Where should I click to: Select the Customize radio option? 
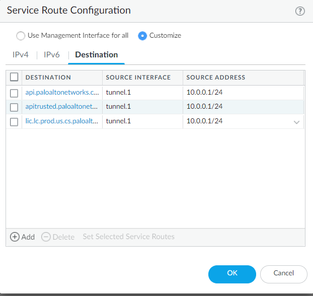[142, 36]
